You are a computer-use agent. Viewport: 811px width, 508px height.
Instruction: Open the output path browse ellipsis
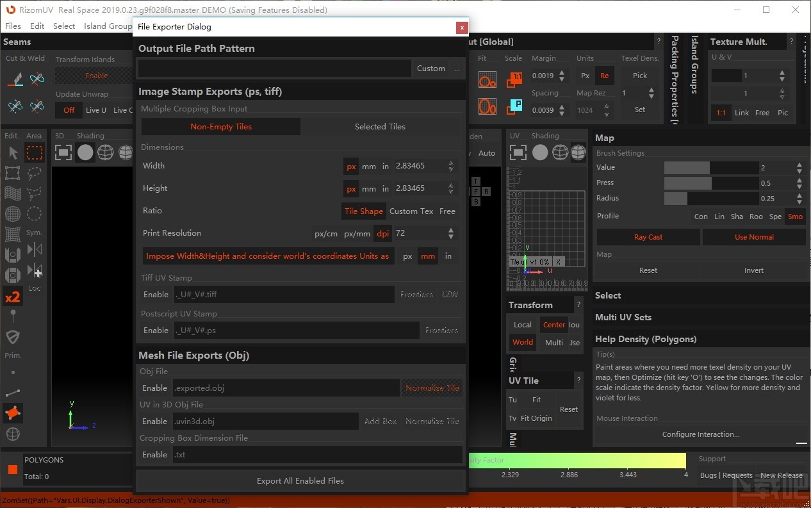[x=457, y=69]
